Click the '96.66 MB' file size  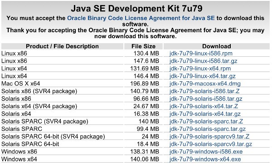click(146, 99)
